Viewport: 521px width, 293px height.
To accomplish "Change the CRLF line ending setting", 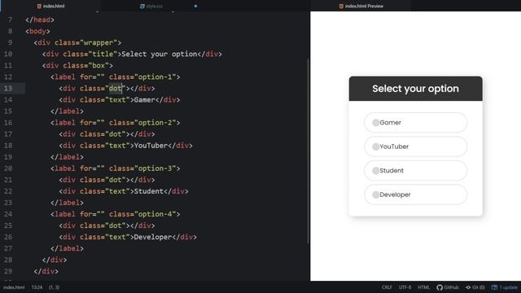I will (x=387, y=287).
